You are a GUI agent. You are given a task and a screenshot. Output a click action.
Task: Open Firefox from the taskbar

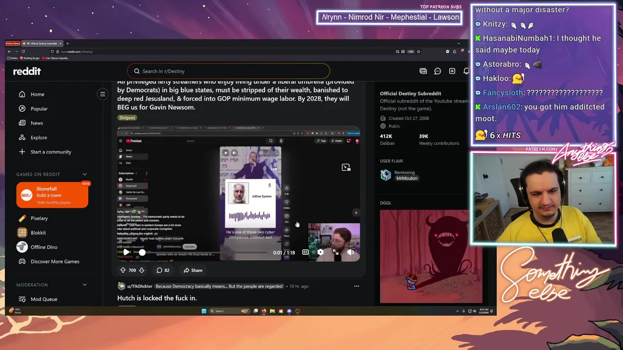point(264,311)
